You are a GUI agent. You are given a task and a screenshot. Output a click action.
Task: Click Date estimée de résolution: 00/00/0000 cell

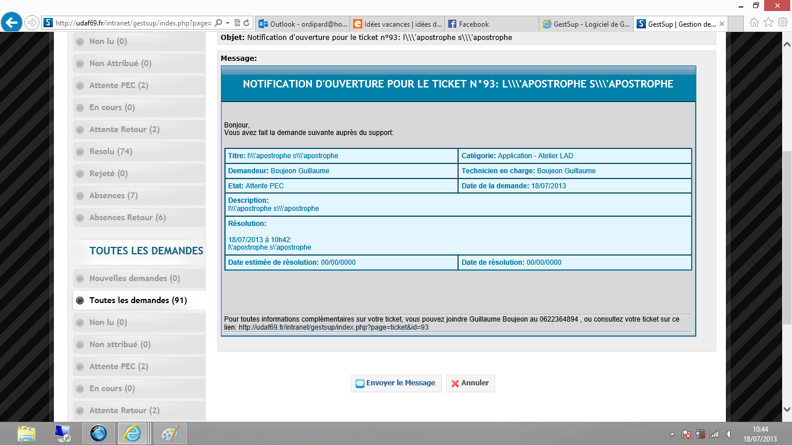[x=341, y=262]
